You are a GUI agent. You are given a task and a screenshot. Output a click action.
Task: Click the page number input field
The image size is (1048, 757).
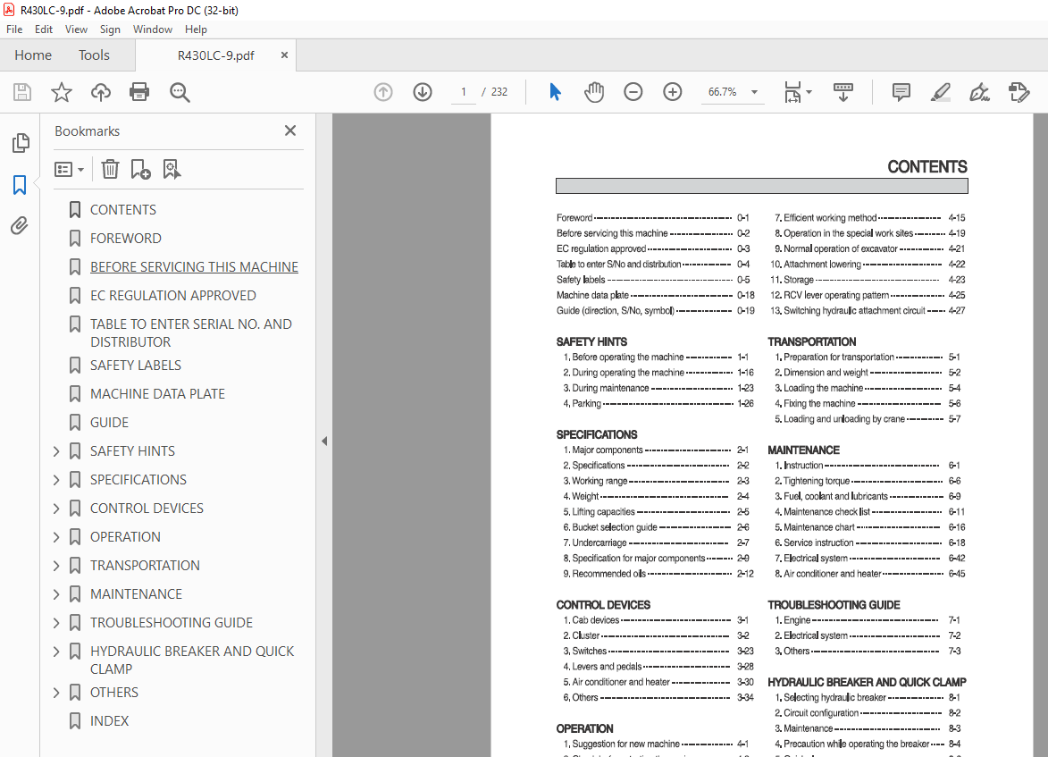click(463, 92)
